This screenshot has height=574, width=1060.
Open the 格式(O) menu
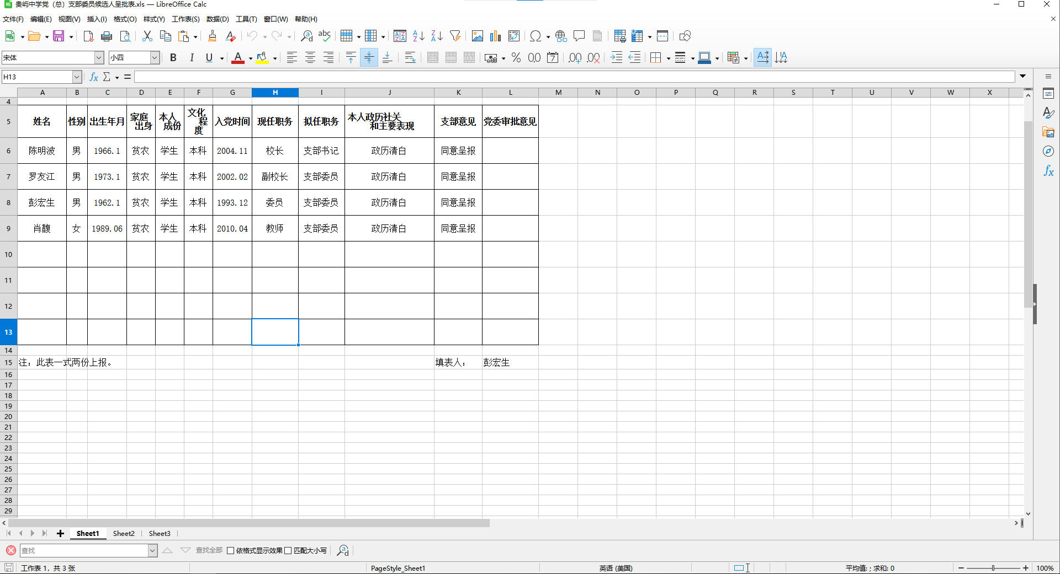125,19
